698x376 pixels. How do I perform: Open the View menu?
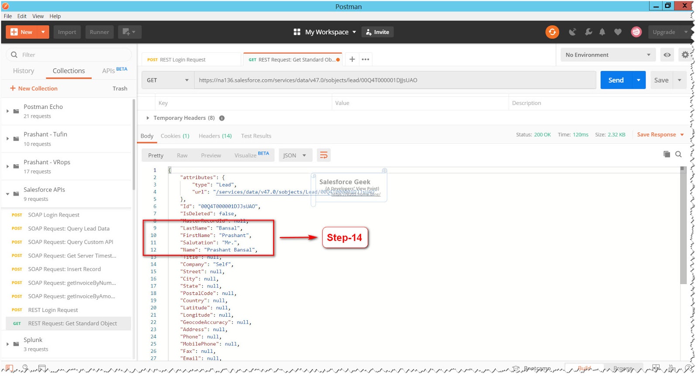(38, 16)
